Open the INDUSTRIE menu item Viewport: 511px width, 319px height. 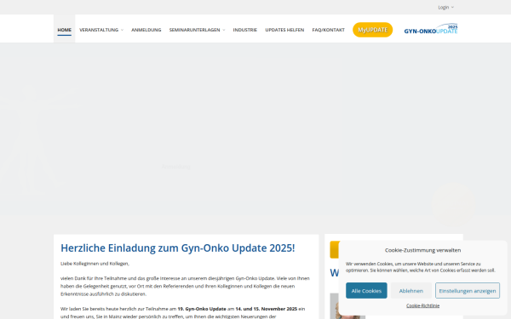tap(244, 30)
